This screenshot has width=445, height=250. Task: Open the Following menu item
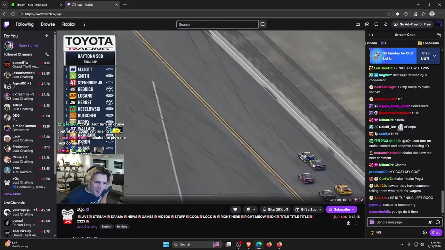point(25,24)
